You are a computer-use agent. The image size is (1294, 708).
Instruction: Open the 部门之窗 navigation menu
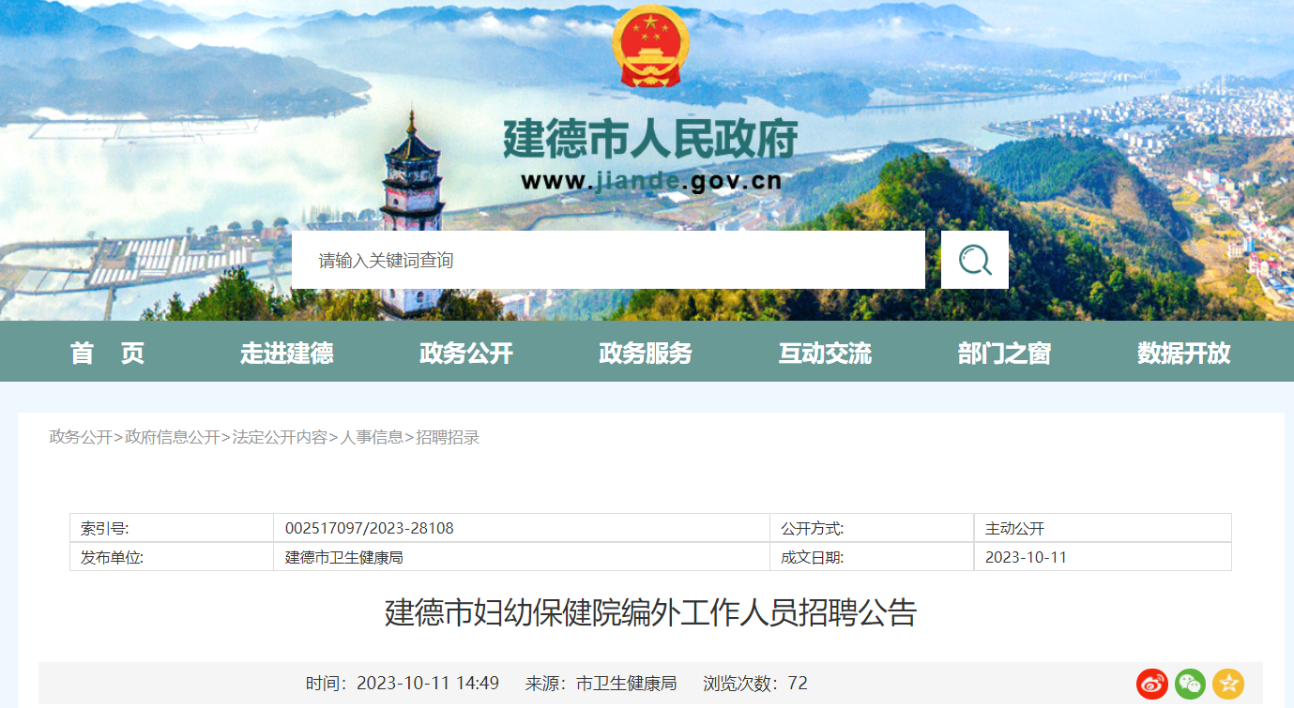point(1004,353)
